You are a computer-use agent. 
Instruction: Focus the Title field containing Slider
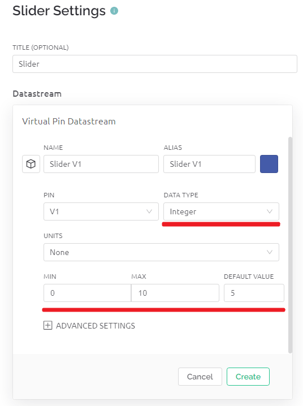(x=155, y=64)
